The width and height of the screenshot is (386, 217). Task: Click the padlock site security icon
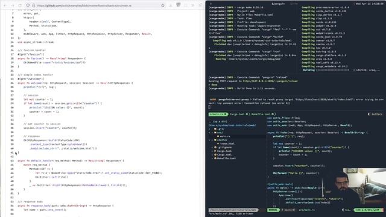pyautogui.click(x=34, y=5)
